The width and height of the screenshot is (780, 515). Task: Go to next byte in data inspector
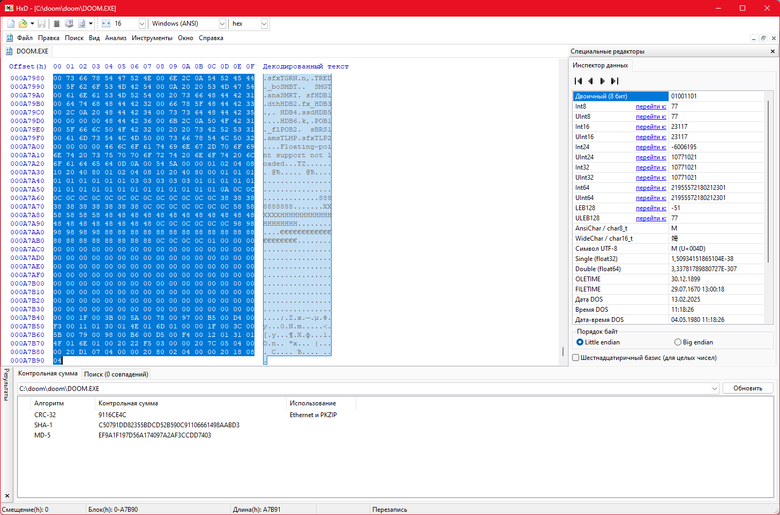click(603, 81)
